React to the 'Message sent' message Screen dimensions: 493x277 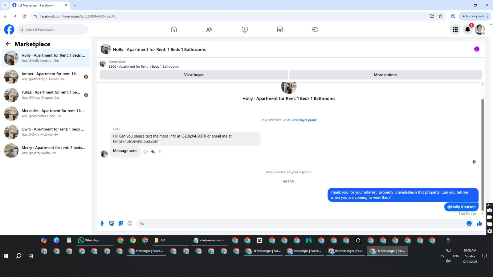pos(145,151)
